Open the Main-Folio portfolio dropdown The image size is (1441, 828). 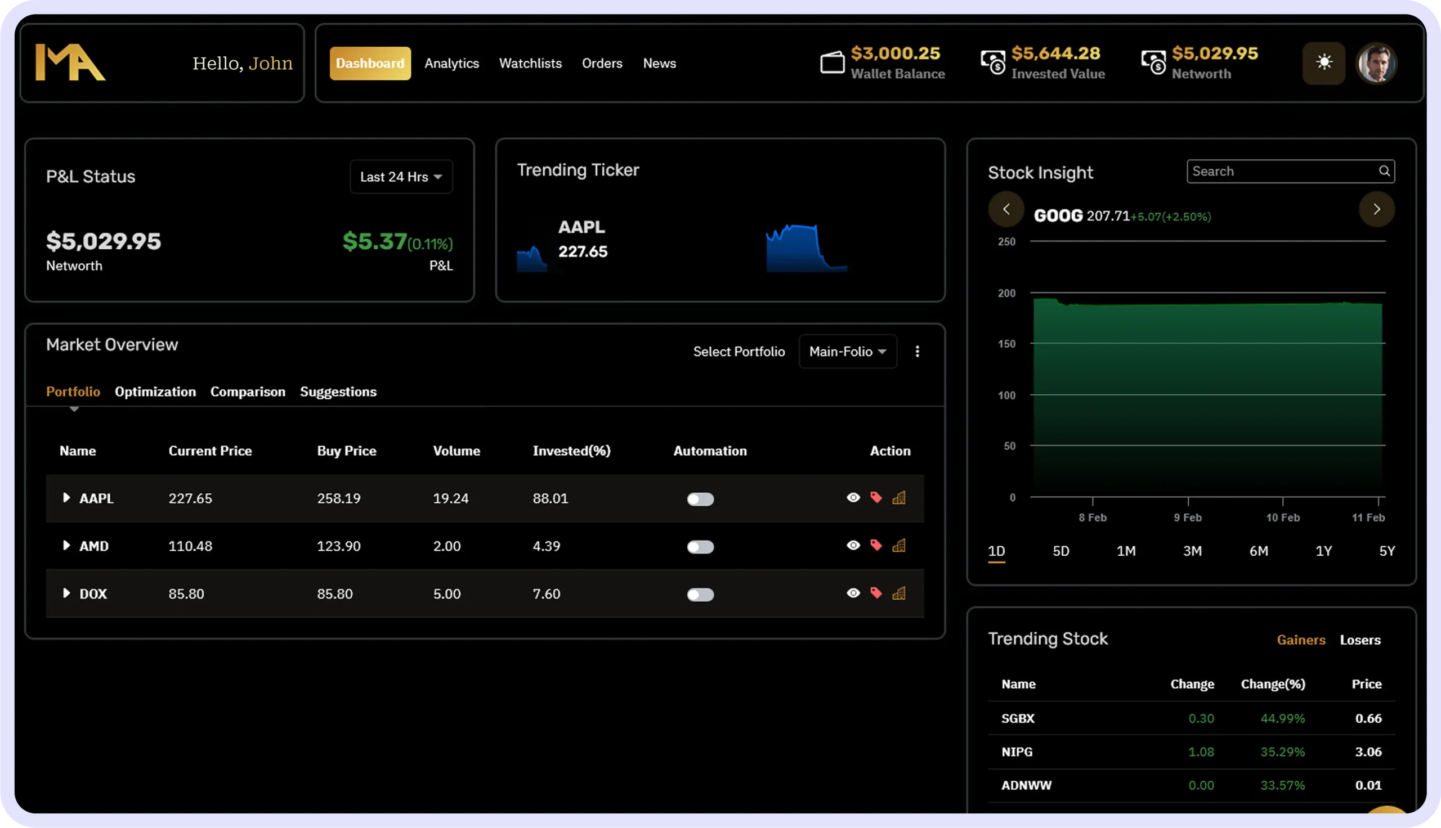coord(848,352)
